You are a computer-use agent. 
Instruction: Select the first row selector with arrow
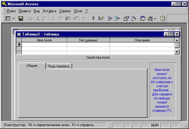19,45
